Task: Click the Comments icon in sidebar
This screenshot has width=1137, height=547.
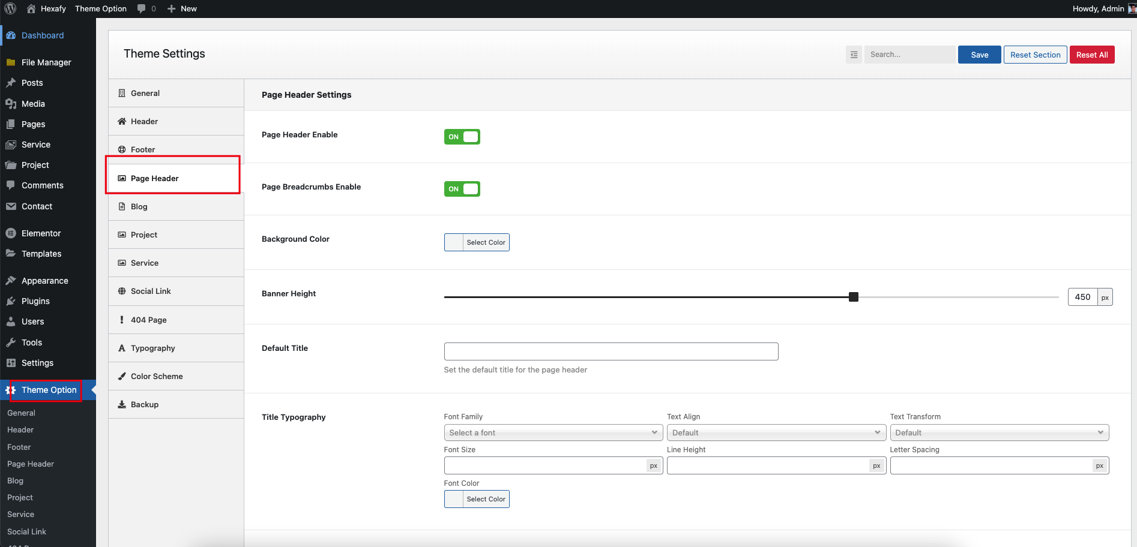Action: [11, 185]
